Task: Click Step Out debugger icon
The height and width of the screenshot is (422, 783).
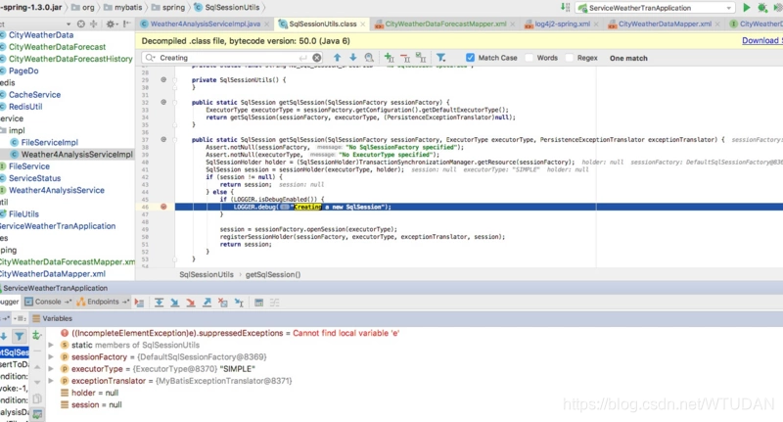Action: pos(207,303)
